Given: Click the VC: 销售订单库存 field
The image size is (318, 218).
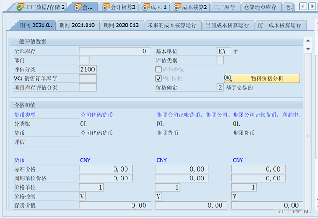Looking at the screenshot, I should (x=87, y=79).
